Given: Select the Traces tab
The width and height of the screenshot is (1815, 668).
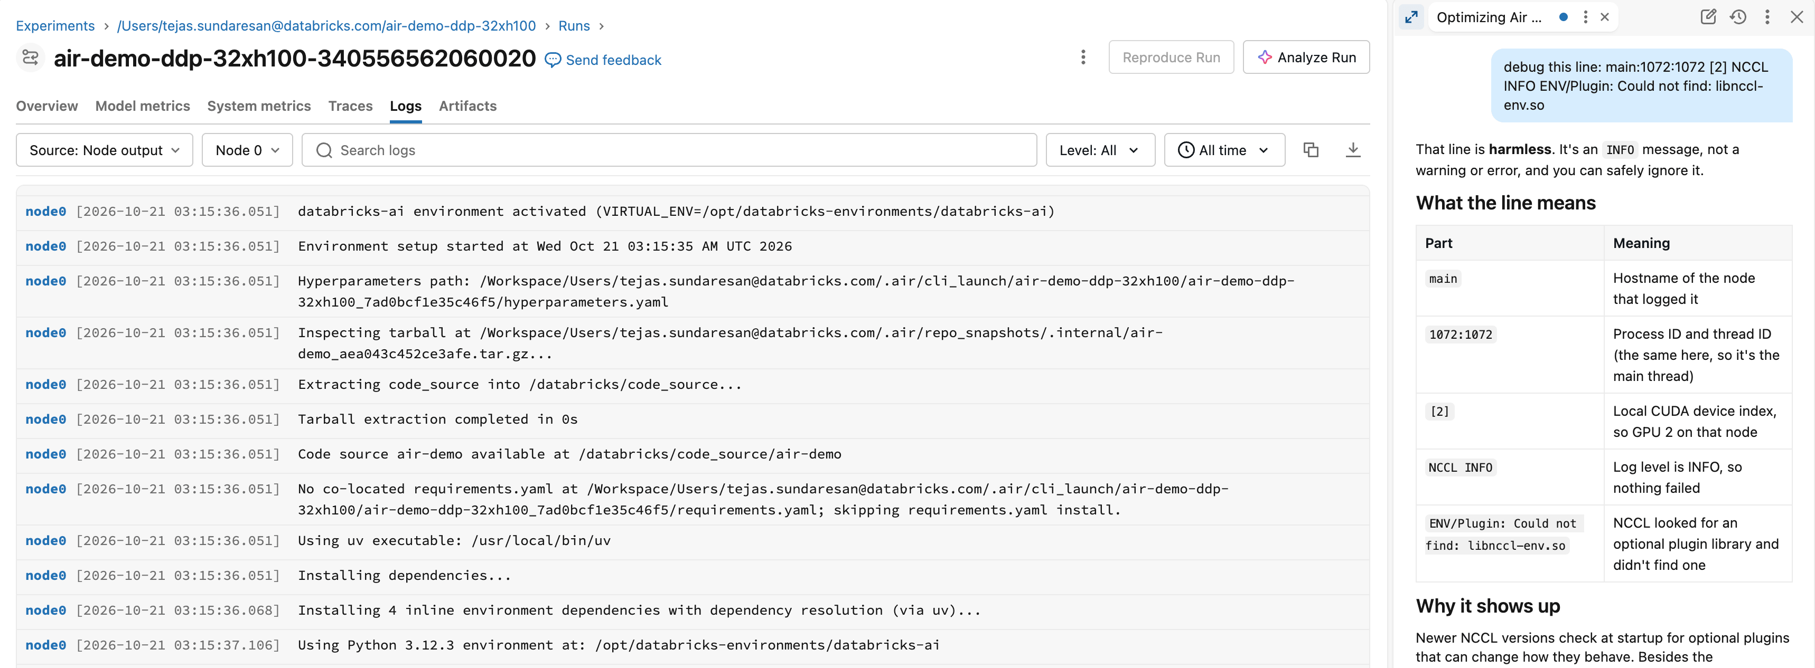Looking at the screenshot, I should (x=350, y=106).
